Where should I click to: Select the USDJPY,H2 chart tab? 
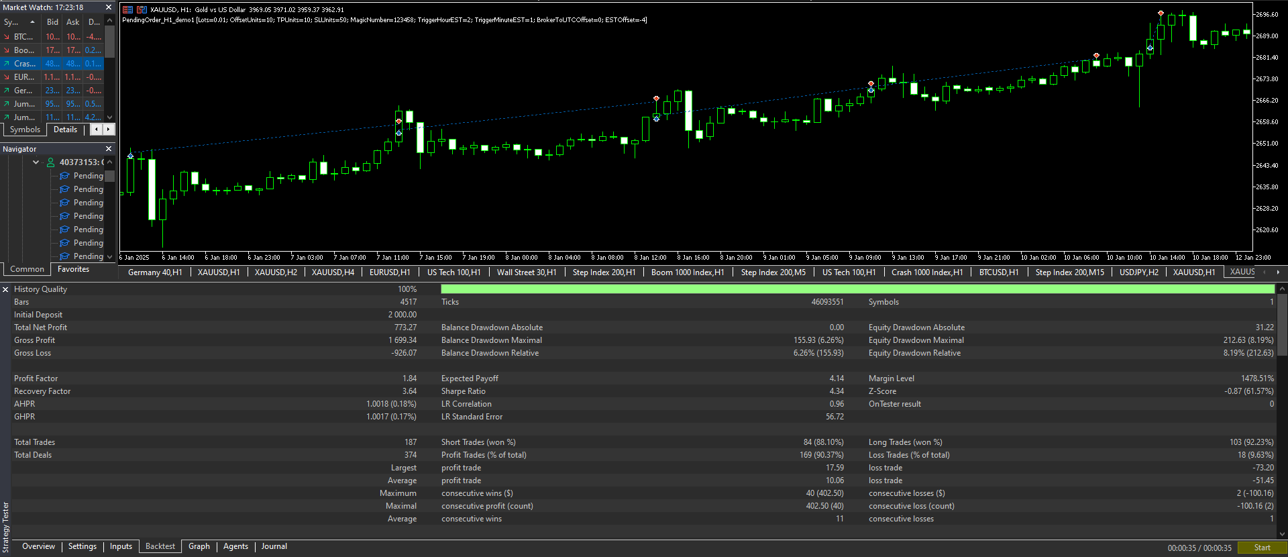click(1138, 272)
